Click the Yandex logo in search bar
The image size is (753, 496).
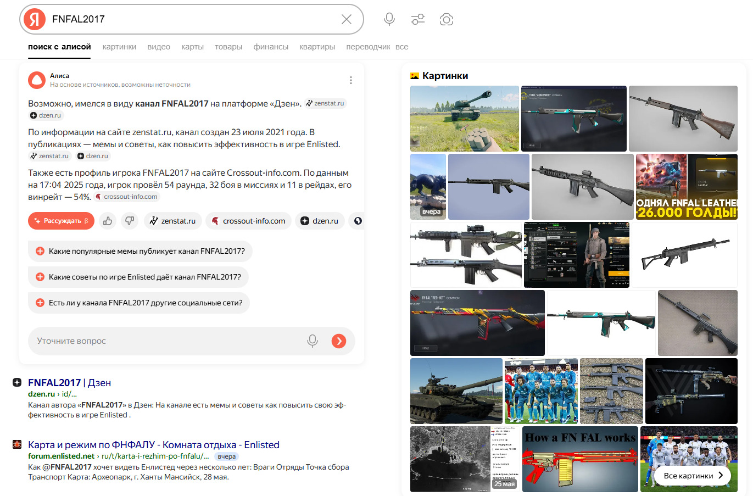[35, 19]
